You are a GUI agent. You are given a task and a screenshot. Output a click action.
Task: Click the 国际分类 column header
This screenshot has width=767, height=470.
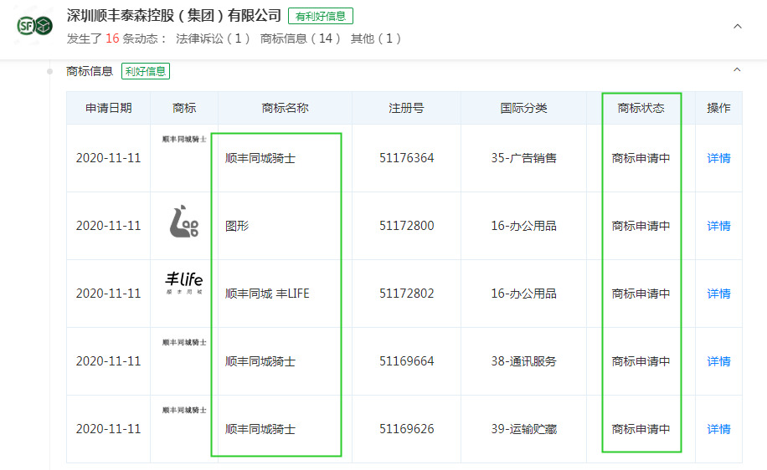click(523, 108)
